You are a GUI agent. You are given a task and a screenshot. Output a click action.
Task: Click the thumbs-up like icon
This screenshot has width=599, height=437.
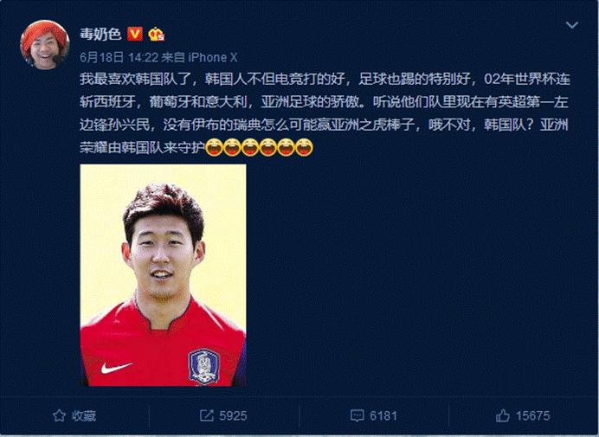(503, 415)
